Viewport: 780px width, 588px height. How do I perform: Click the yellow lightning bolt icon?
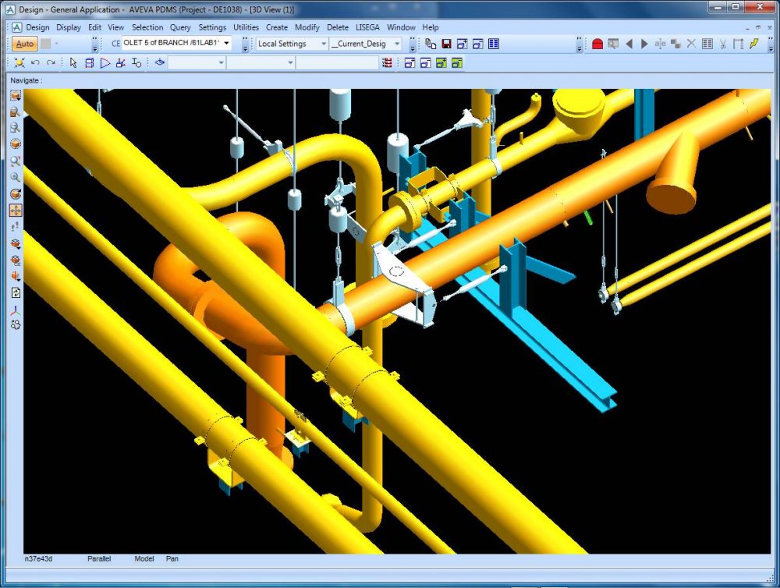coord(754,44)
